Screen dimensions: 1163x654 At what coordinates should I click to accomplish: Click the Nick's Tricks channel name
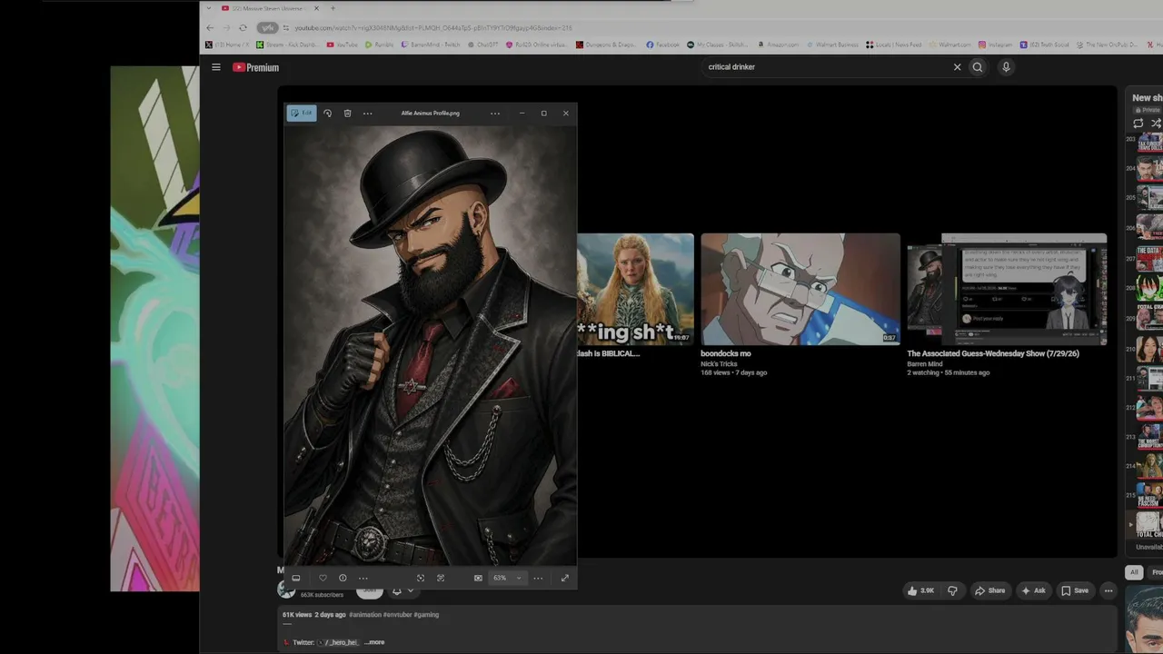click(719, 364)
